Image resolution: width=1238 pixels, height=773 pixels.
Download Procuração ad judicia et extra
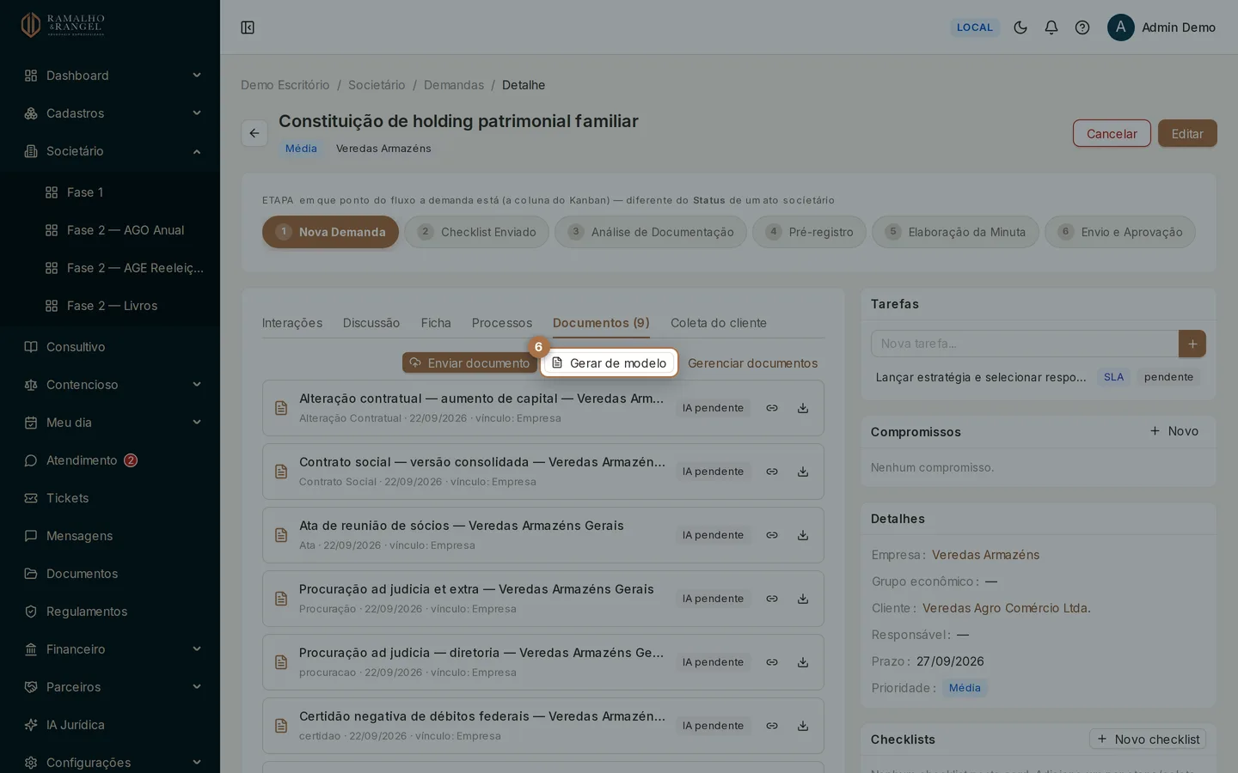[x=803, y=599]
